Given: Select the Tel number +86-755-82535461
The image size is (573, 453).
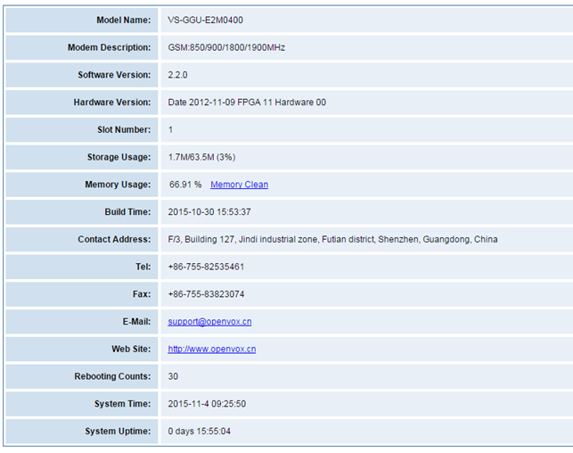Looking at the screenshot, I should tap(206, 267).
